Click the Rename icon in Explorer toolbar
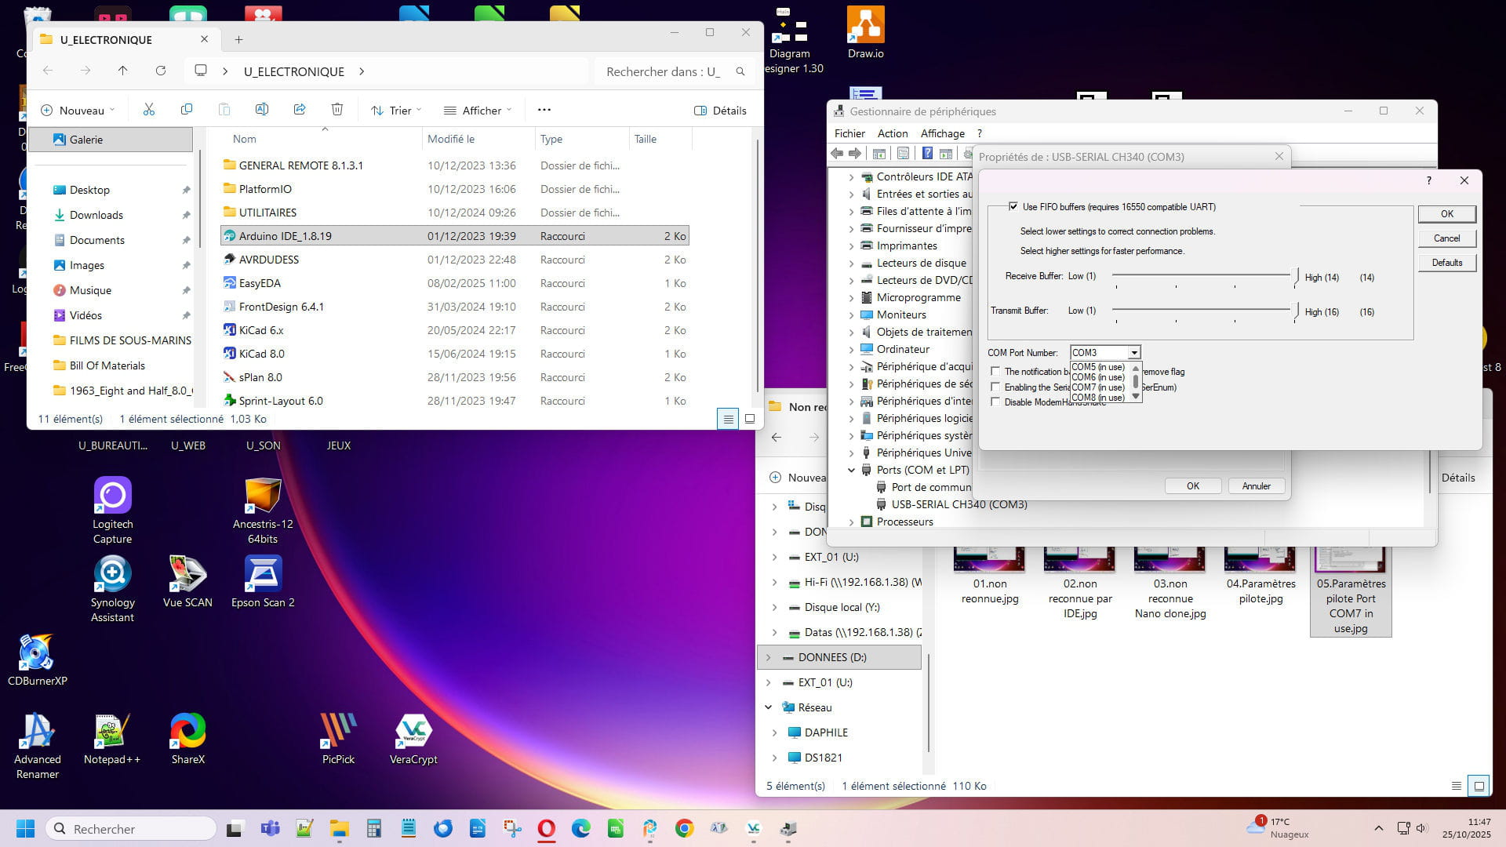The height and width of the screenshot is (847, 1506). tap(262, 110)
